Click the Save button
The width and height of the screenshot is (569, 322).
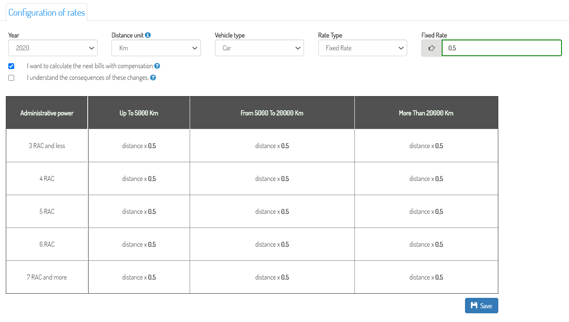coord(481,306)
